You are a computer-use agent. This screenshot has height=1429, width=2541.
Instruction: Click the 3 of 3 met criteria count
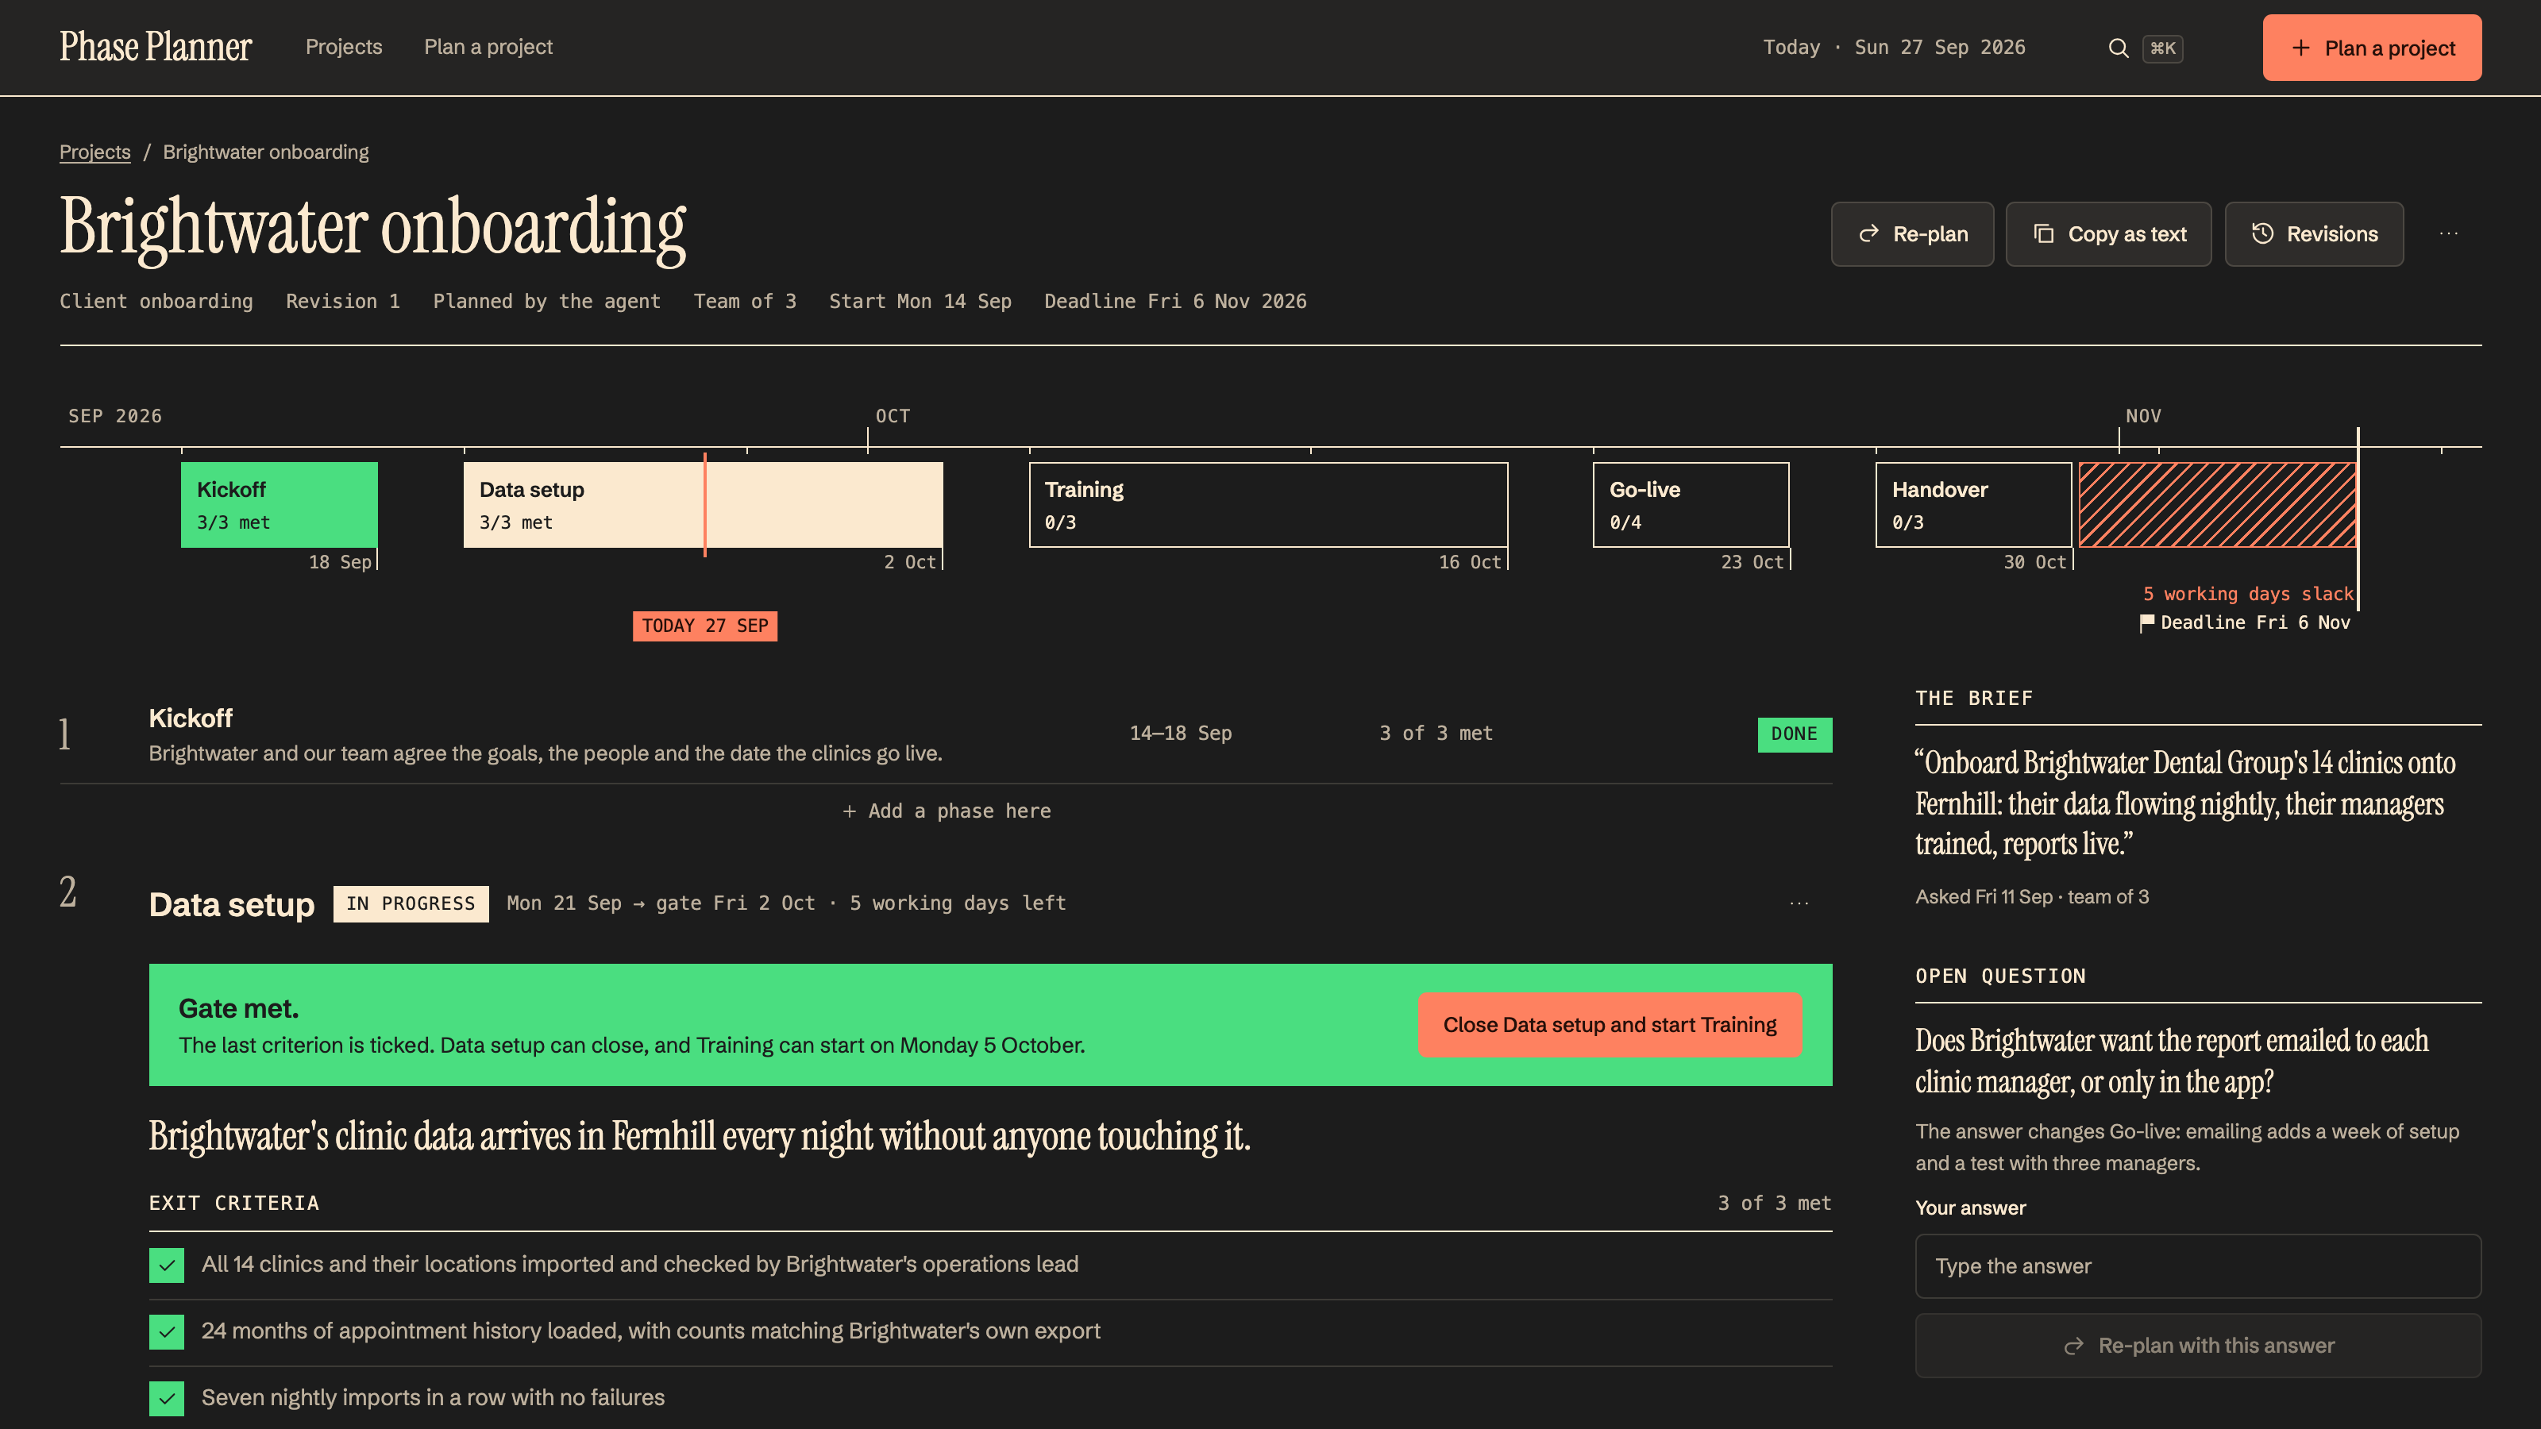click(x=1775, y=1204)
